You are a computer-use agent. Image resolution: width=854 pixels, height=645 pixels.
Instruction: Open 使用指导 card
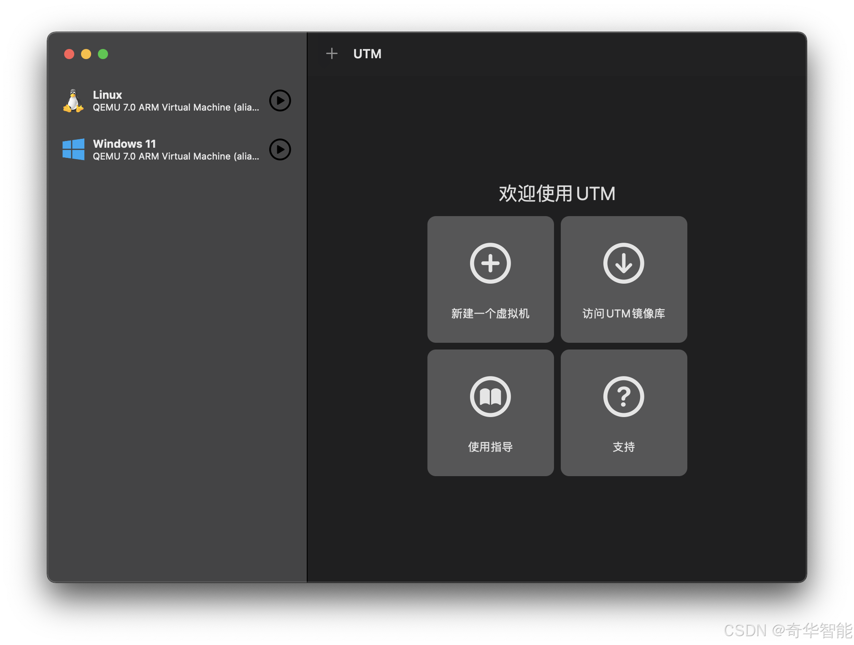[x=490, y=447]
